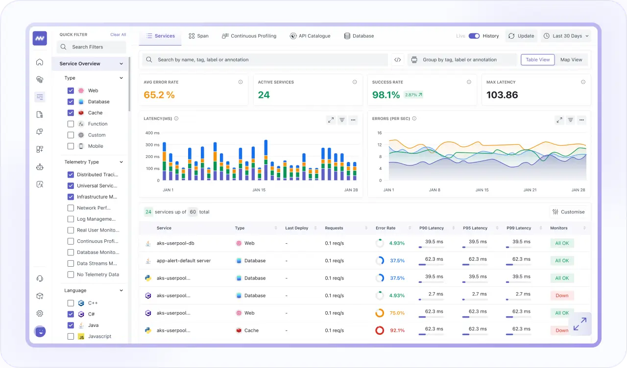Screen dimensions: 627x368
Task: Open the Dashboard builder sidebar icon
Action: point(40,149)
